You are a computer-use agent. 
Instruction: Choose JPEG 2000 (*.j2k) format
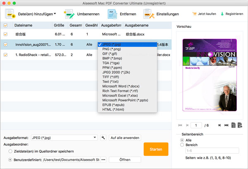(127, 72)
